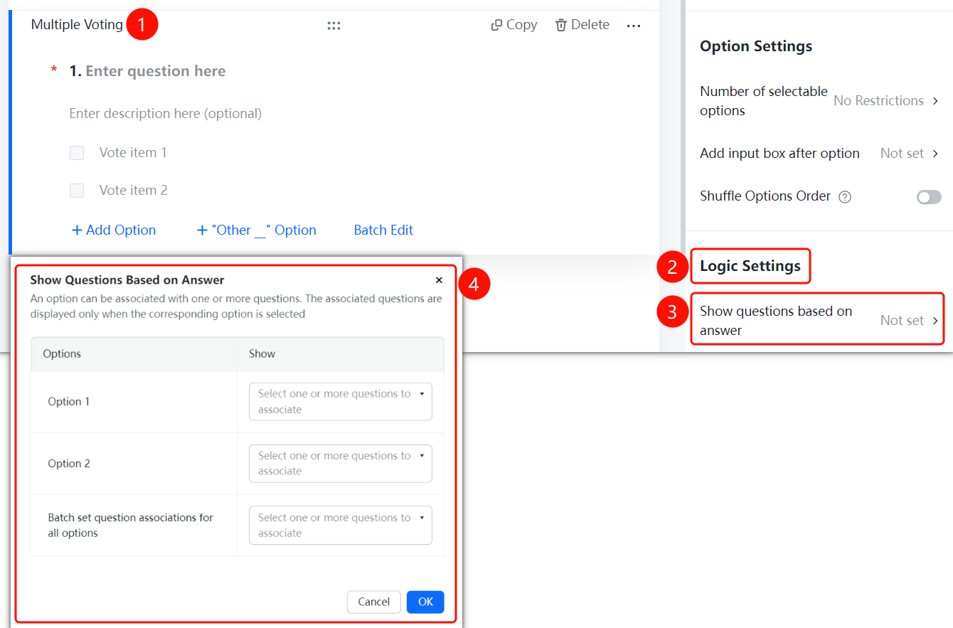Expand Show questions based on answer setting
Image resolution: width=953 pixels, height=628 pixels.
tap(818, 320)
